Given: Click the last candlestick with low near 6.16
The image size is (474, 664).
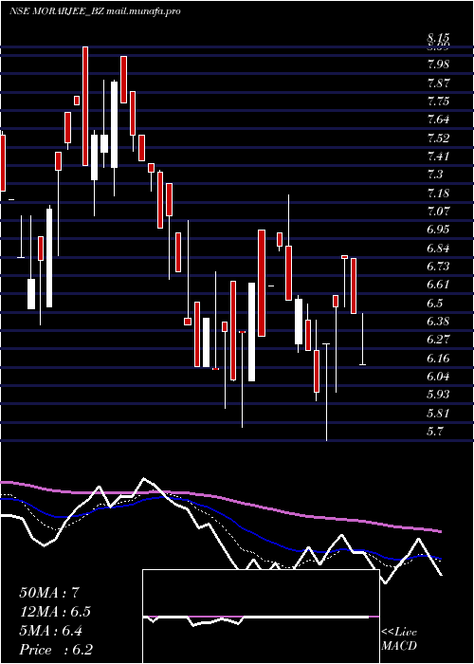Looking at the screenshot, I should 362,339.
